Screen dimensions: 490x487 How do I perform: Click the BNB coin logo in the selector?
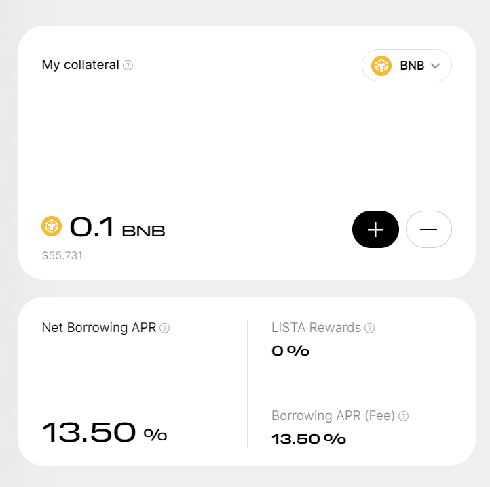(381, 66)
